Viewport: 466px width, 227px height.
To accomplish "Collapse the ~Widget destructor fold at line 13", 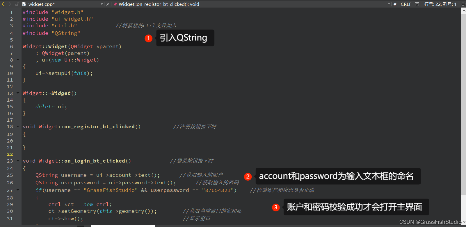I will 18,93.
